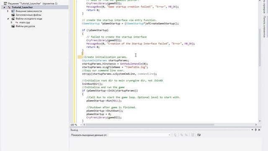268x151 pixels.
Task: Click the 'if (!pGameStartup)' line
Action: [95, 30]
